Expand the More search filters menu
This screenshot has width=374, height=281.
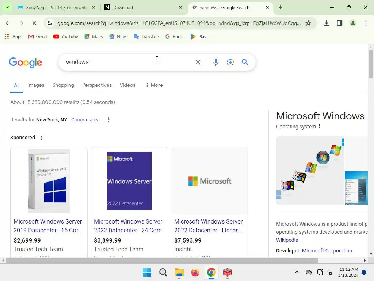coord(154,85)
